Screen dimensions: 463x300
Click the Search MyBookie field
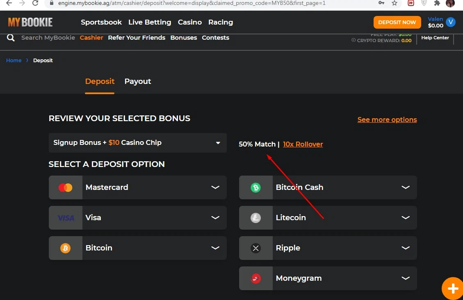click(x=48, y=38)
